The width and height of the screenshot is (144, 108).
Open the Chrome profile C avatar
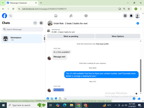(136, 9)
